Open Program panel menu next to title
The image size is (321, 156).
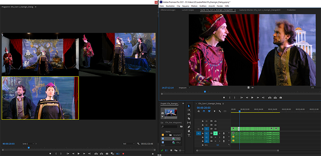coord(36,7)
